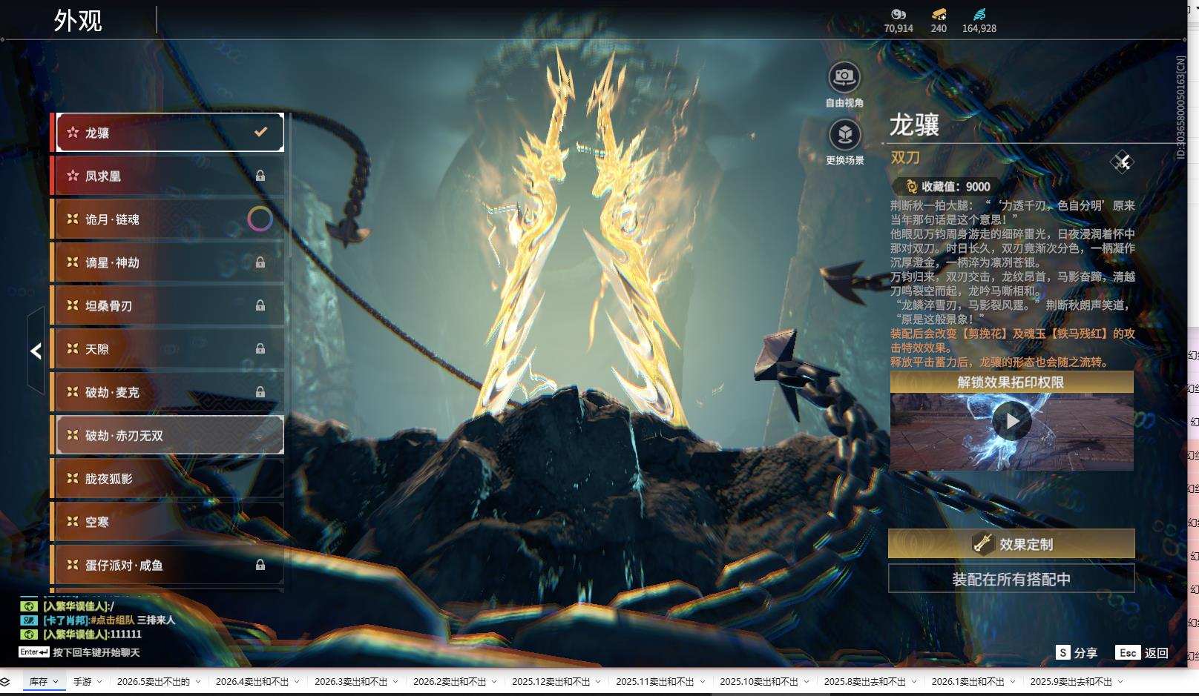Click the lock icon on 天隙 row

[260, 348]
